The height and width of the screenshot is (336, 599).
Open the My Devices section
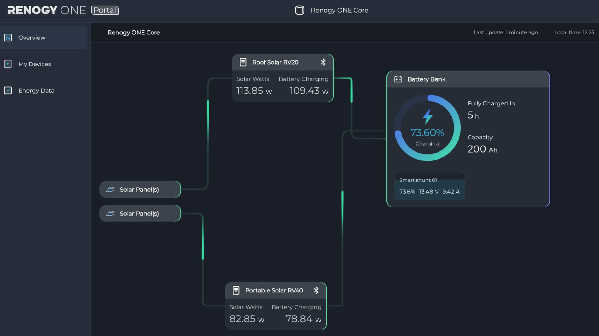click(x=35, y=64)
